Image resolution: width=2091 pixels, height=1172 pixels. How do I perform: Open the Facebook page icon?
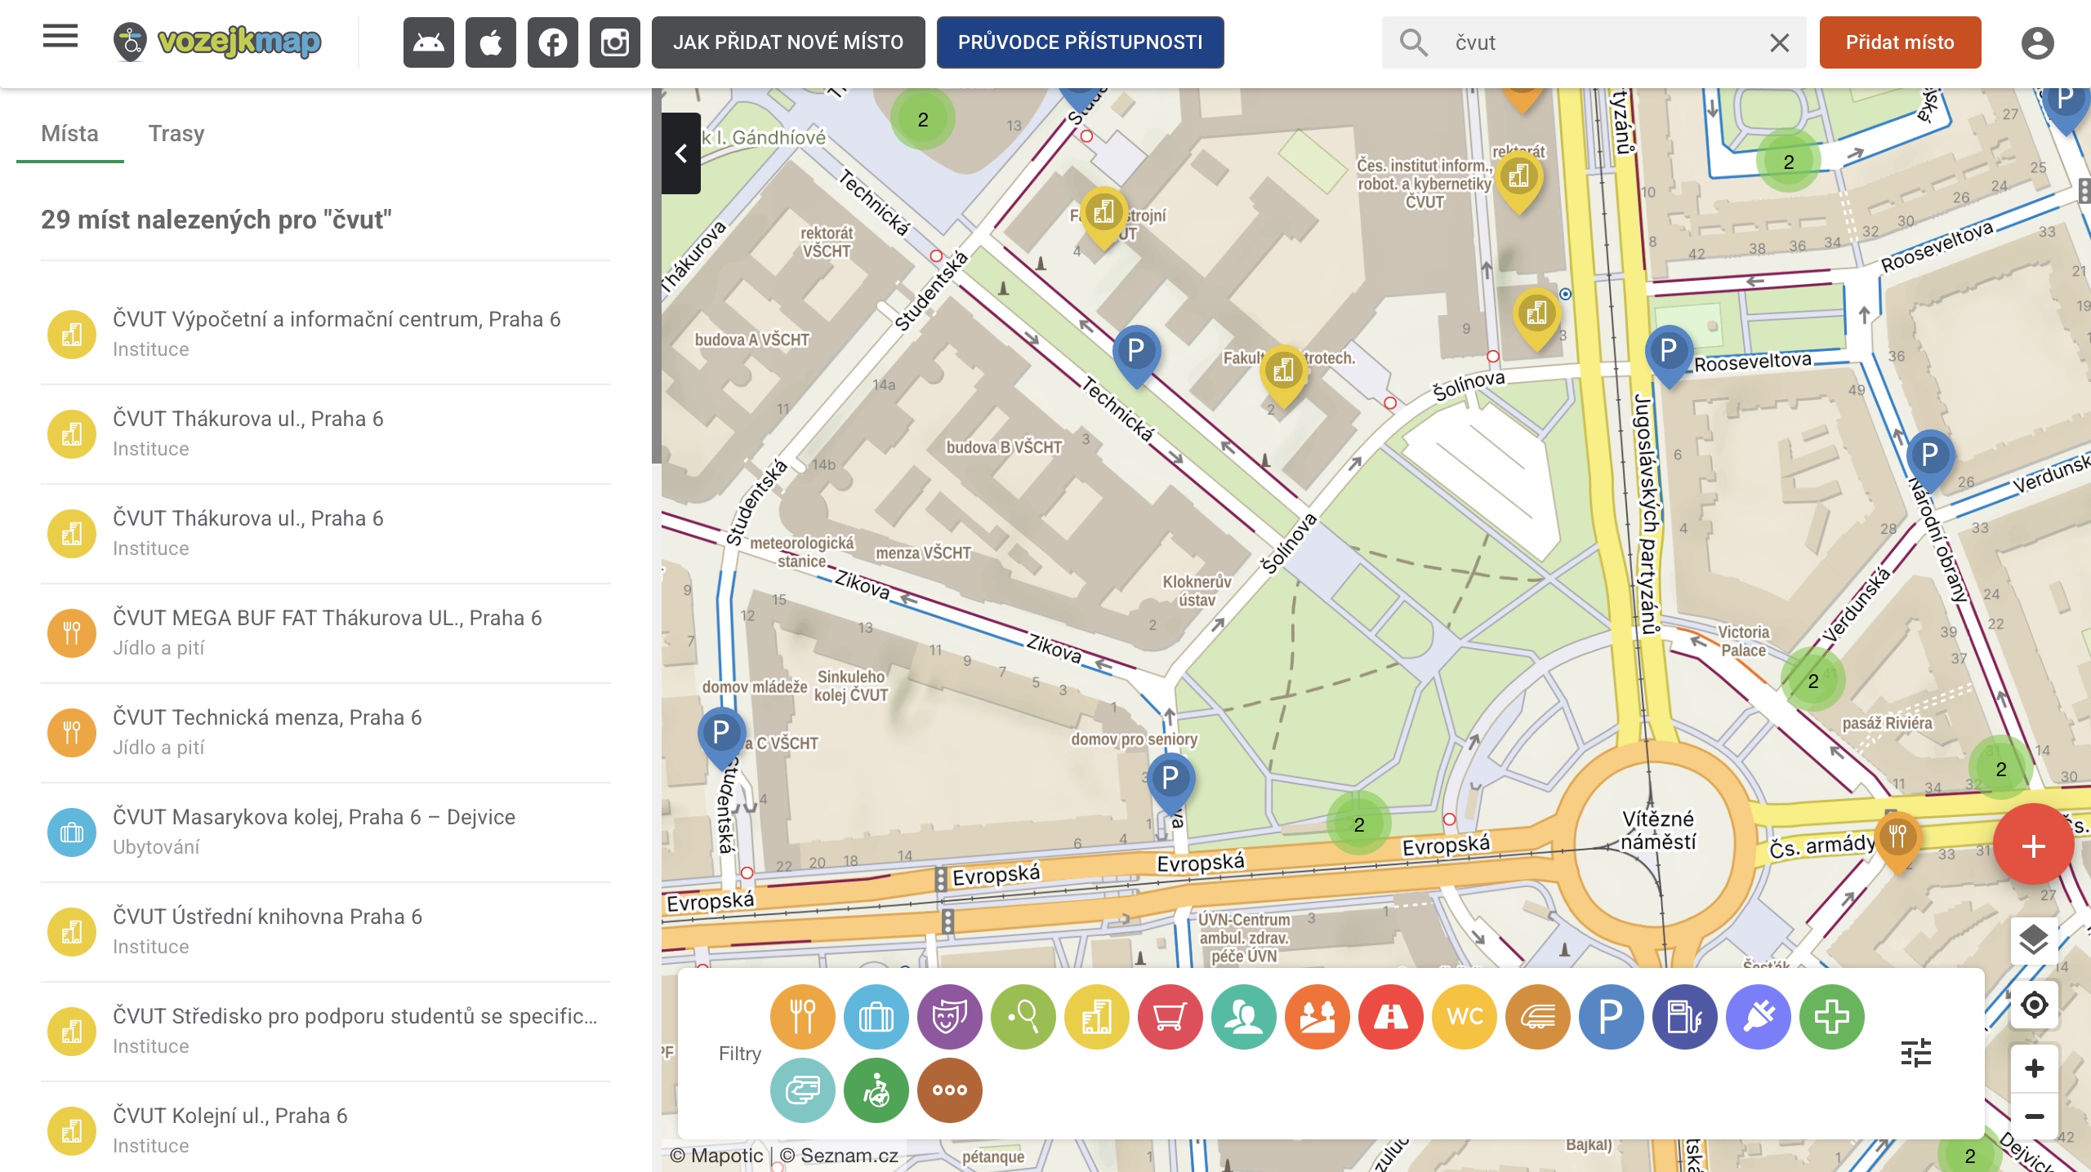click(553, 42)
